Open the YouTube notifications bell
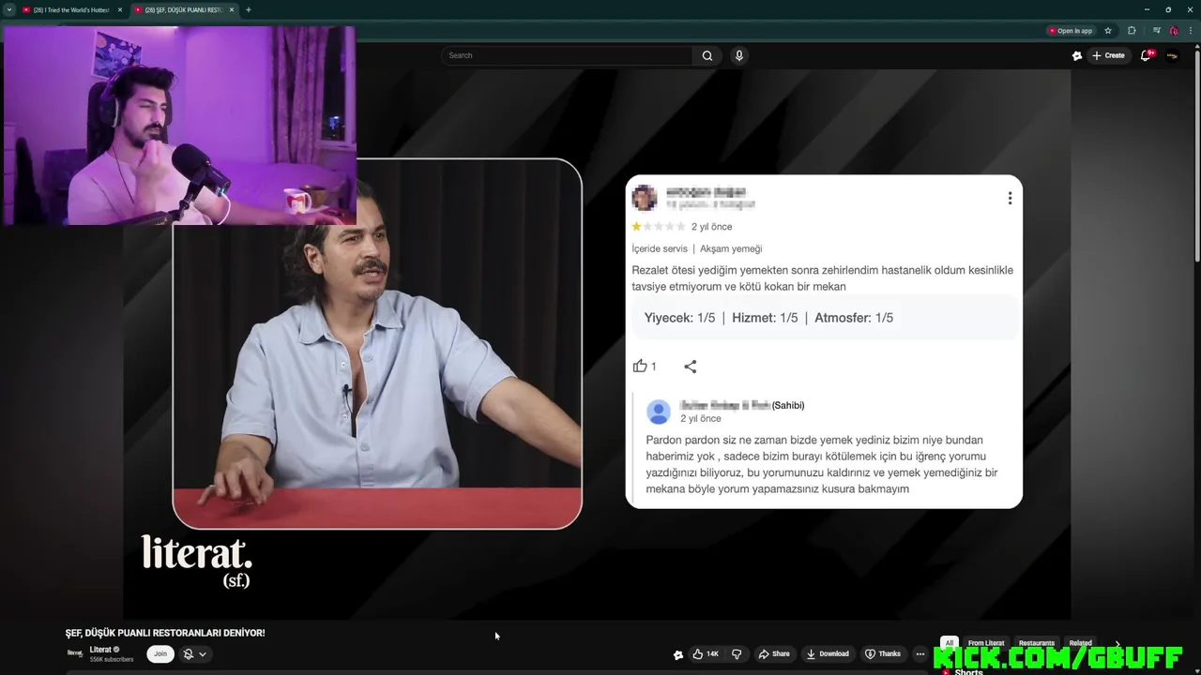The height and width of the screenshot is (675, 1201). click(x=1146, y=55)
